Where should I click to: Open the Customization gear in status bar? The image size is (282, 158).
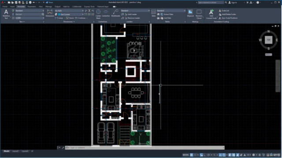(254, 155)
